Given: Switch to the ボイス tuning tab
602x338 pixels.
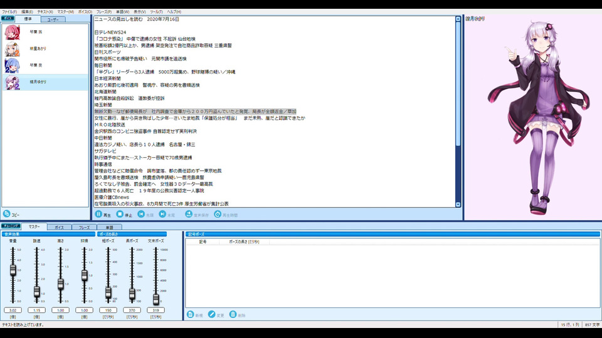Looking at the screenshot, I should pyautogui.click(x=59, y=227).
